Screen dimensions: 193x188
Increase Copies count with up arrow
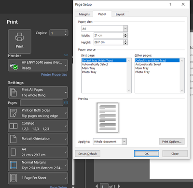(x=66, y=31)
